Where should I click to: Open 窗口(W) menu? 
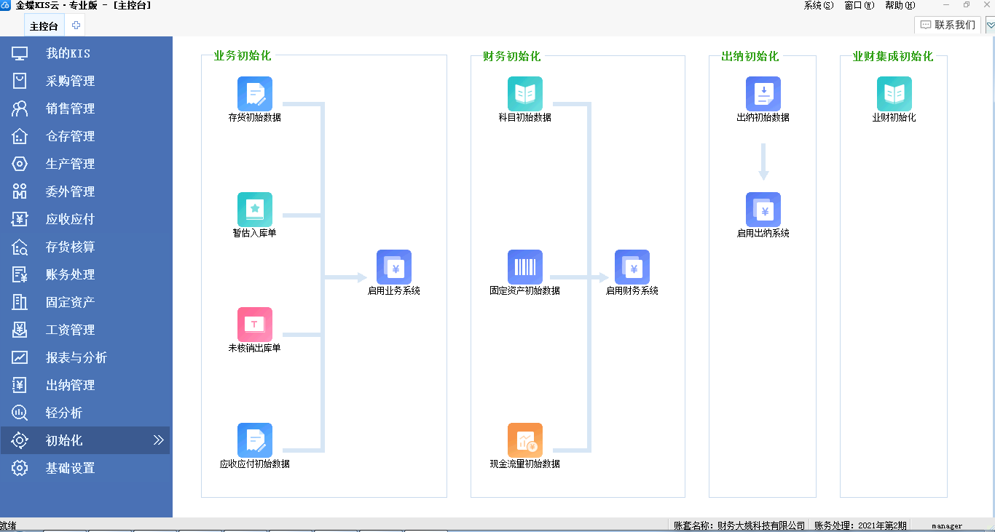[x=859, y=5]
